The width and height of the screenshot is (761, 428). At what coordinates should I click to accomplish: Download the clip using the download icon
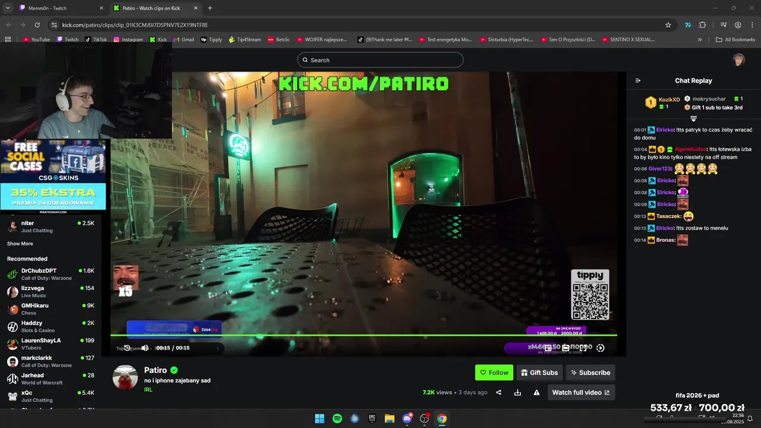point(517,392)
